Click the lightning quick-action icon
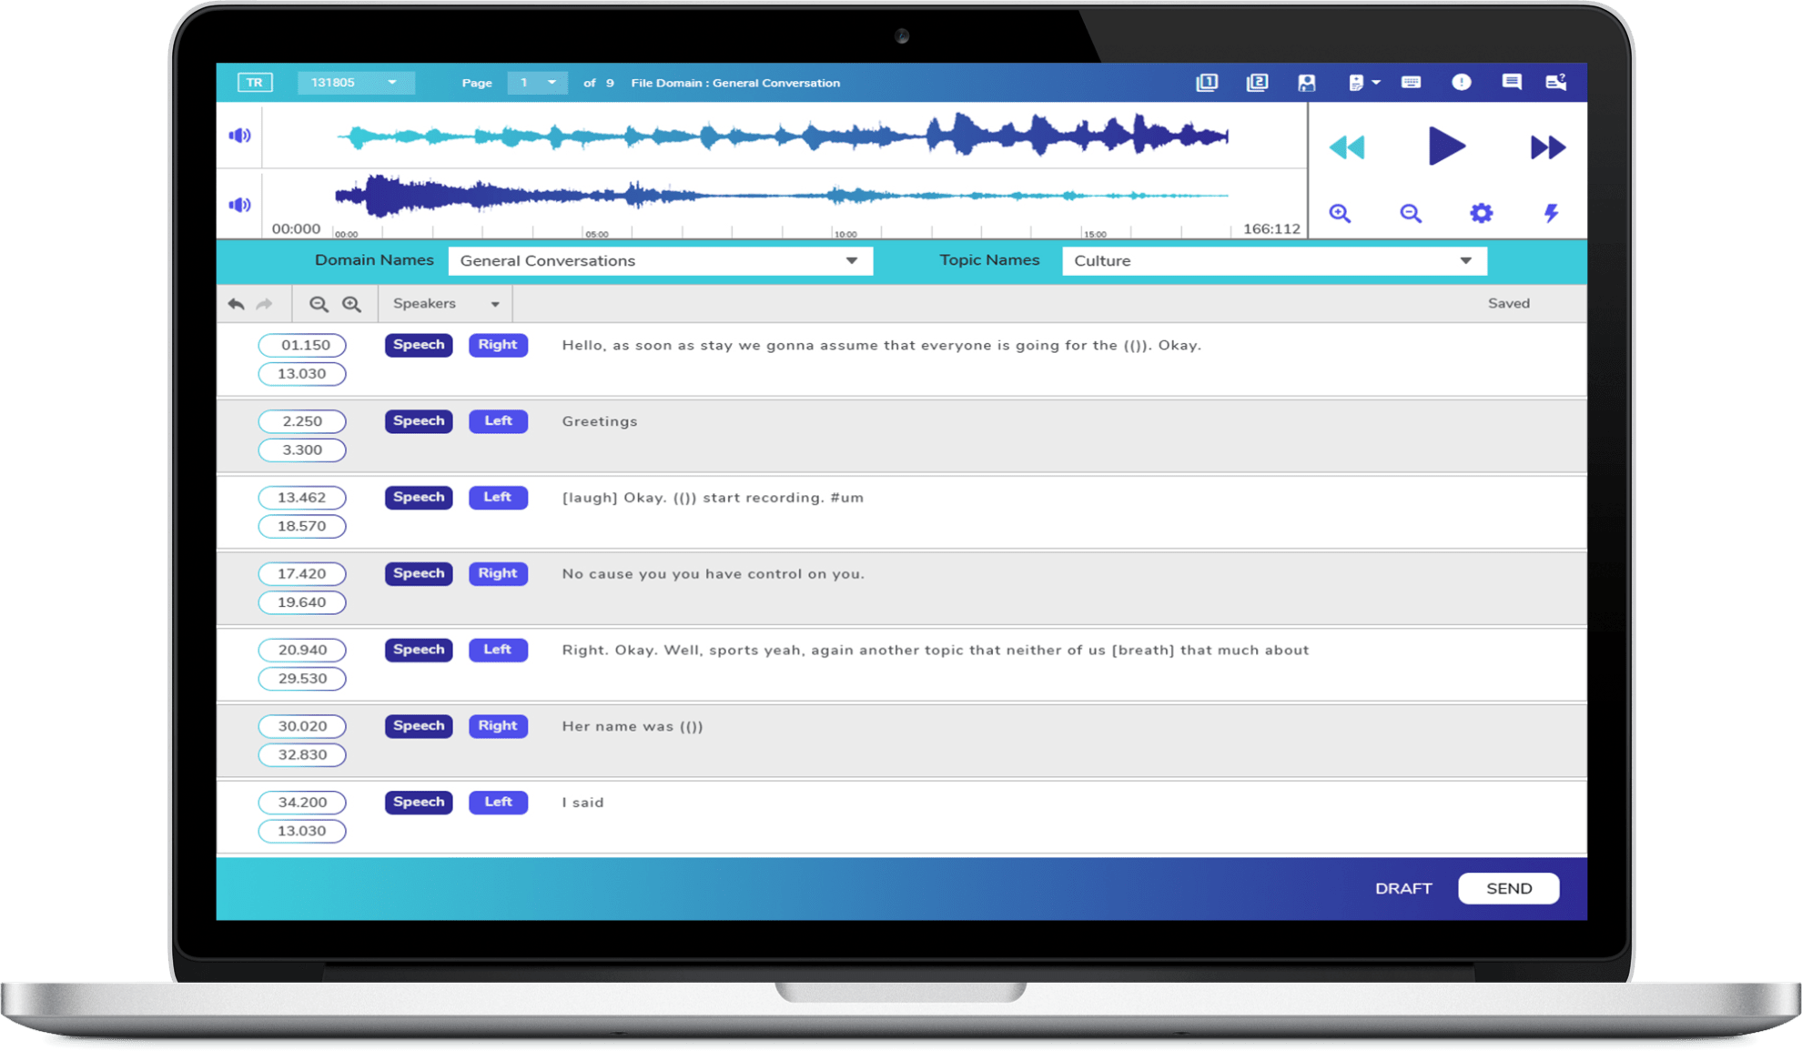 click(x=1550, y=212)
